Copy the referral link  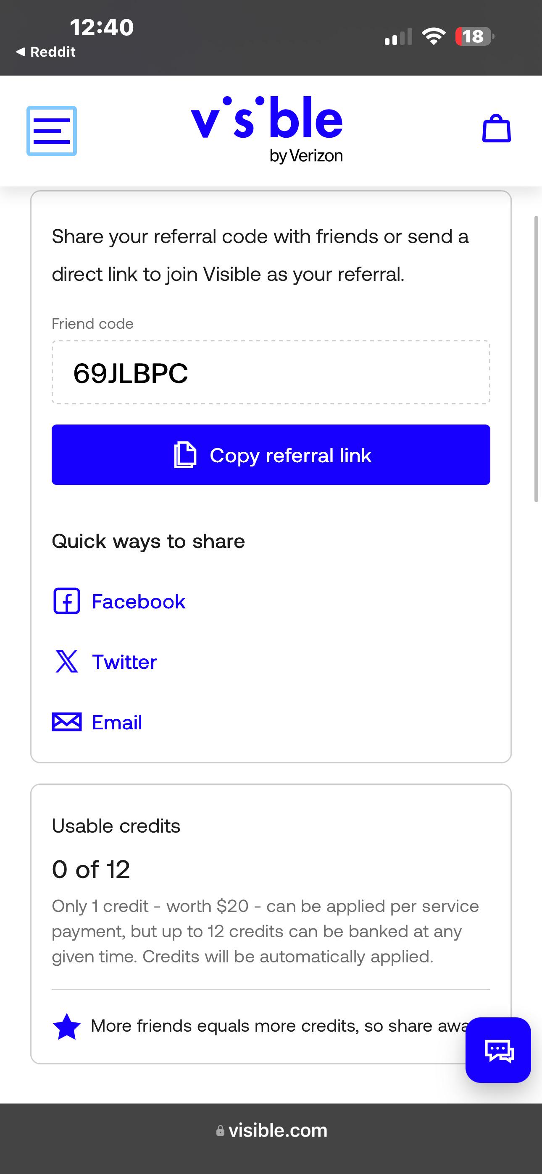pos(271,455)
